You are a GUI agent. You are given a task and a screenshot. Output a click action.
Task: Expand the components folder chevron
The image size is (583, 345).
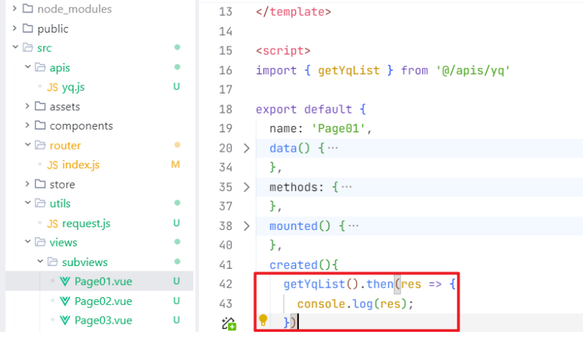tap(27, 125)
